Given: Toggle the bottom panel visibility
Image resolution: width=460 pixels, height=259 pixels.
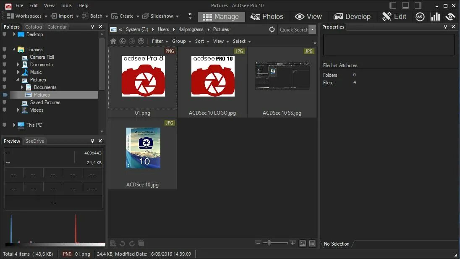Looking at the screenshot, I should (x=405, y=5).
